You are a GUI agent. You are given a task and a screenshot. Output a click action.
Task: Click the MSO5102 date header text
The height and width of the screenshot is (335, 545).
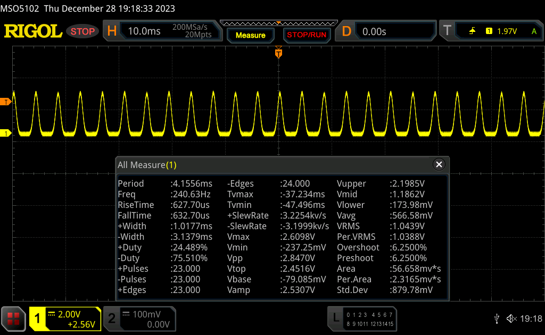pos(88,9)
